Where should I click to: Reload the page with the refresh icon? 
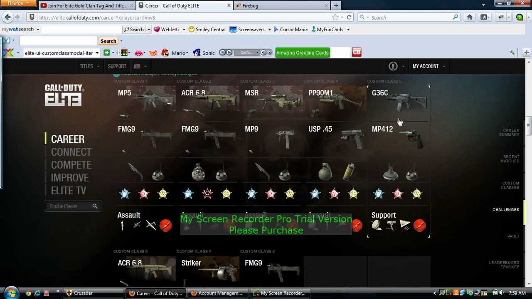(349, 17)
